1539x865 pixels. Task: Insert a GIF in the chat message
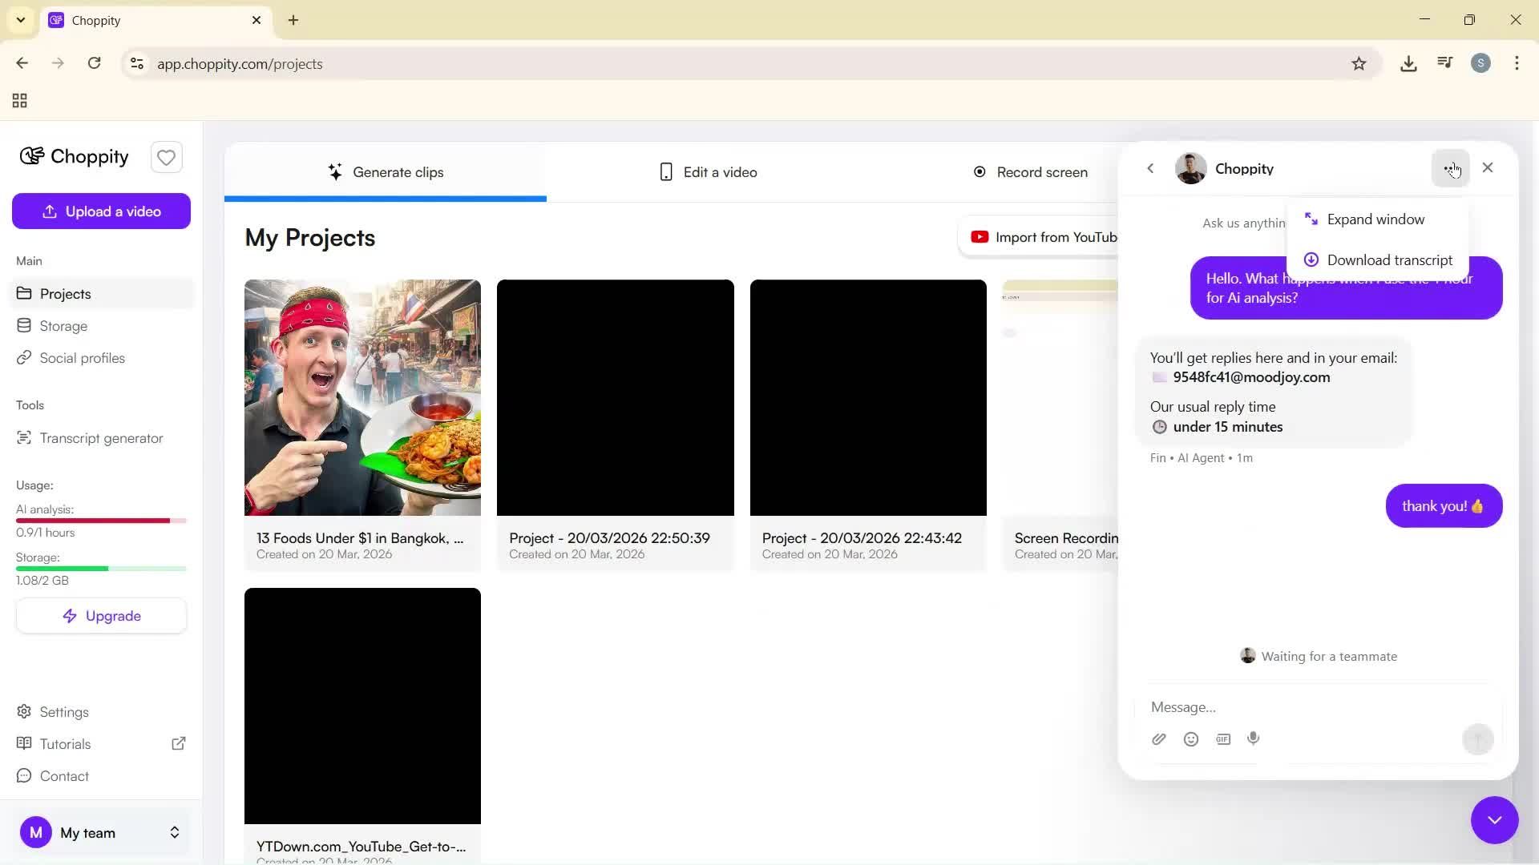(x=1223, y=738)
